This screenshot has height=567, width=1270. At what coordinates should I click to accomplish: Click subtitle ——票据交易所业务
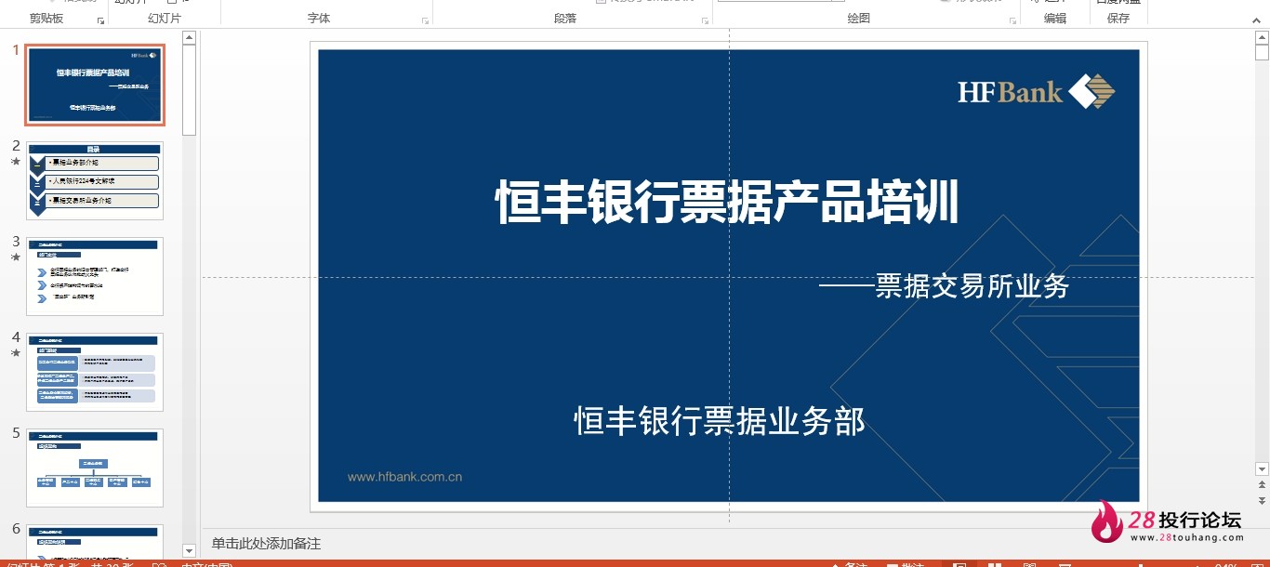(x=945, y=286)
